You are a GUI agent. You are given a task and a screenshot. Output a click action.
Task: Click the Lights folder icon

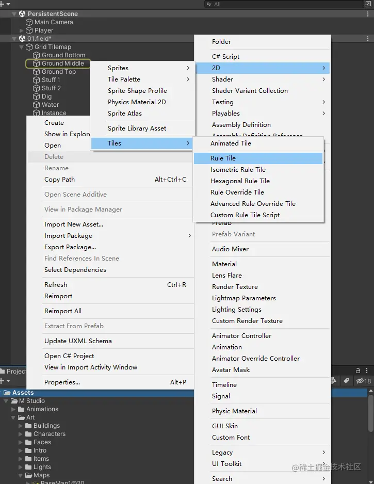[x=28, y=467]
